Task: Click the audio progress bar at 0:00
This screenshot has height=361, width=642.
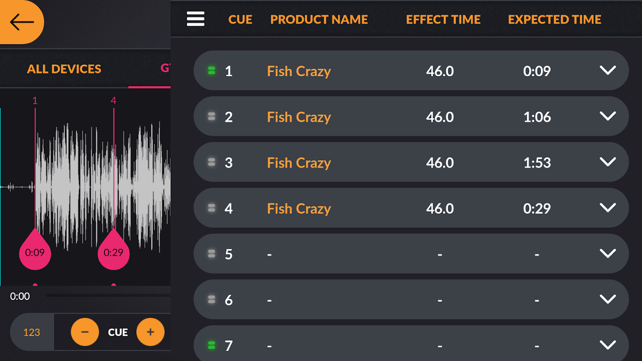Action: (x=108, y=296)
